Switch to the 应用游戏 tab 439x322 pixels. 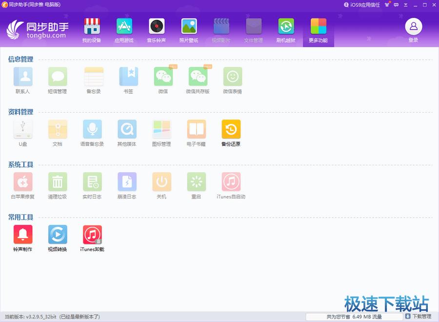pos(124,30)
